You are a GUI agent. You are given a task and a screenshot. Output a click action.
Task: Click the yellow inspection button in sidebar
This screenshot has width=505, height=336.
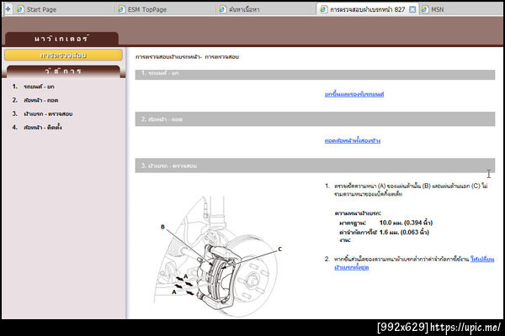tap(63, 55)
